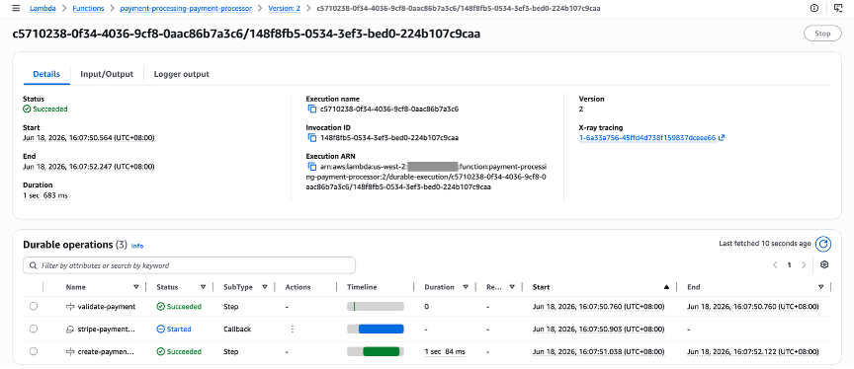Select the create-paymen row radio button
Screen dimensions: 854x369
click(34, 351)
